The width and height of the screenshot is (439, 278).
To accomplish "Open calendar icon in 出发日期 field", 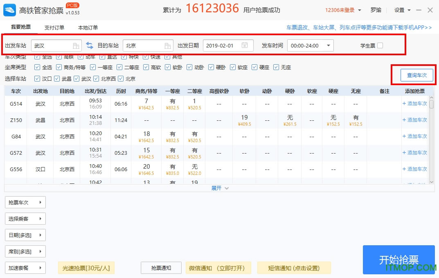I will pyautogui.click(x=244, y=45).
